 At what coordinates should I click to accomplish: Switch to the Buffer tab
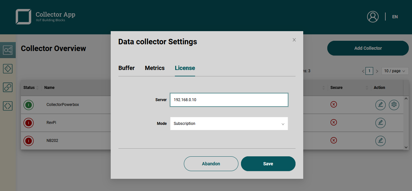[126, 68]
